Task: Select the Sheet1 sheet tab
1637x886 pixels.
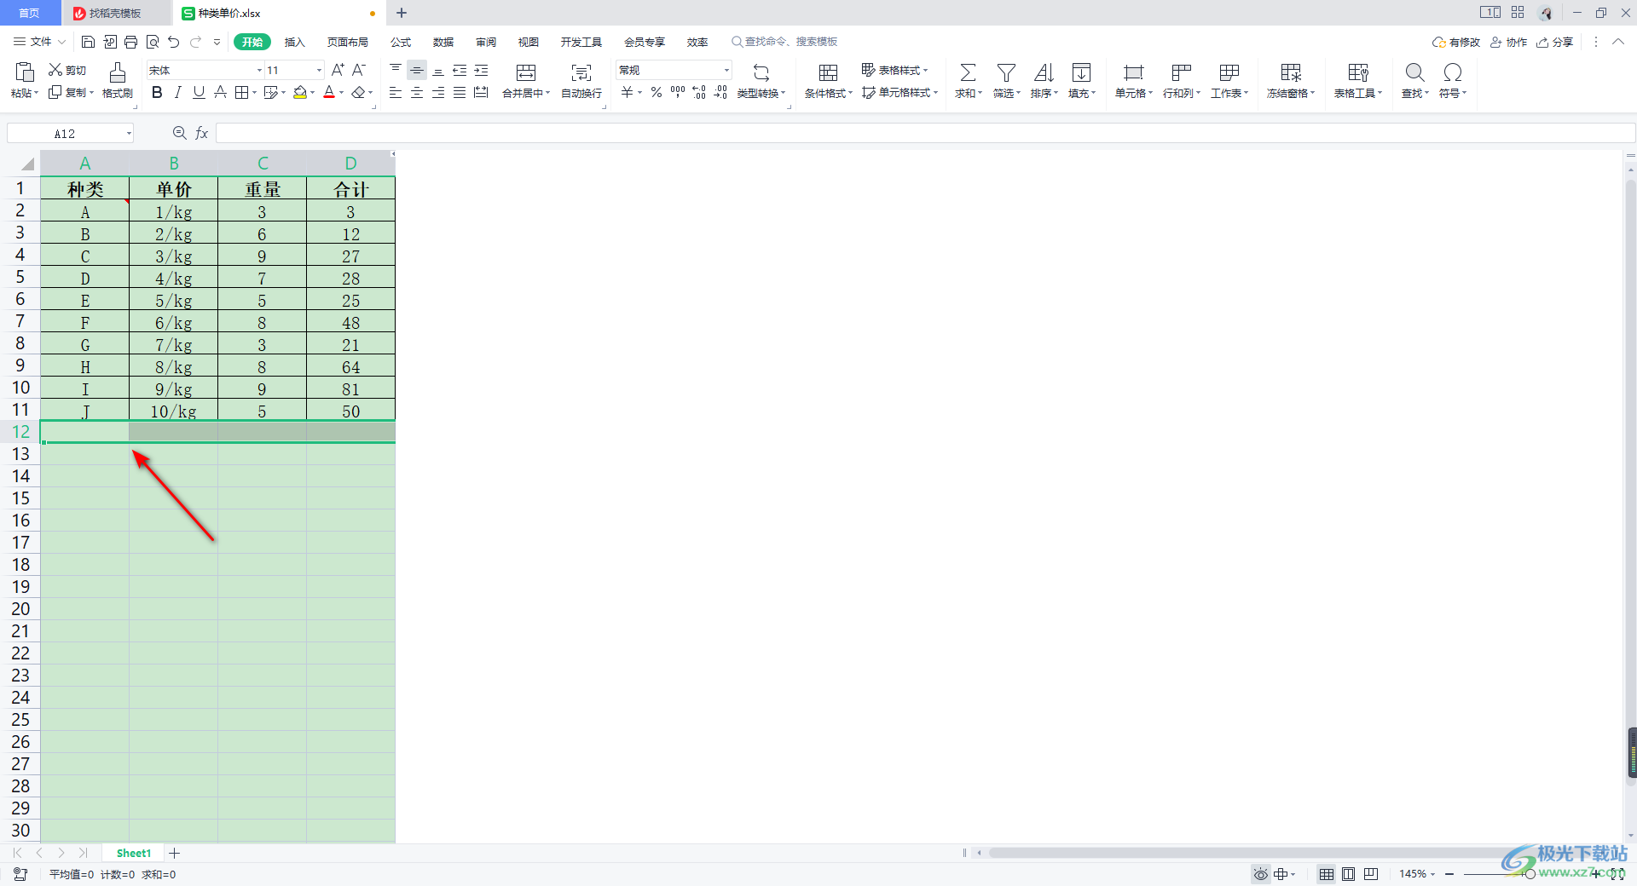Action: click(x=134, y=853)
